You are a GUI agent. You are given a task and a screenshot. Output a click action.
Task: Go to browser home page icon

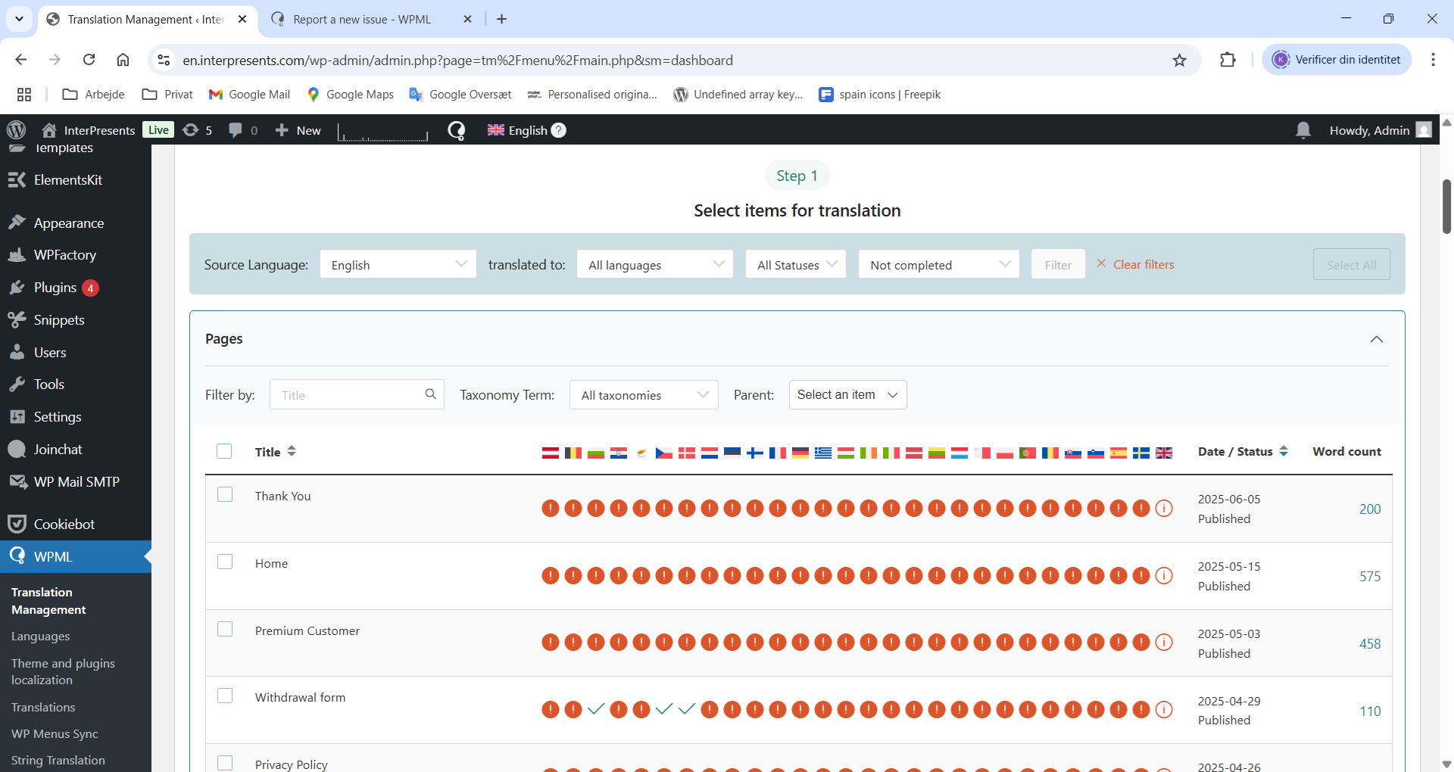(123, 60)
